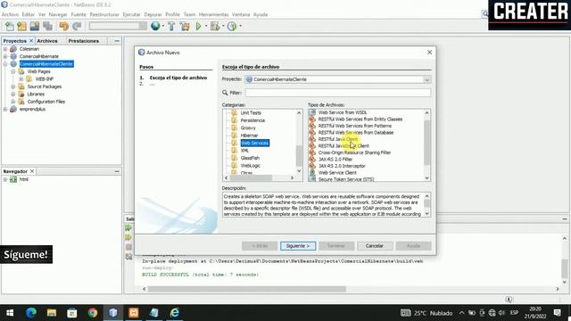
Task: Click the New File toolbar icon
Action: 10,26
